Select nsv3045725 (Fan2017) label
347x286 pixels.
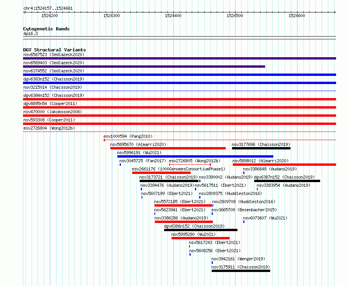coord(143,161)
